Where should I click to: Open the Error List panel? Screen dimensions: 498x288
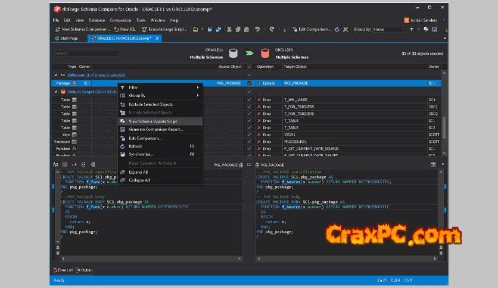pyautogui.click(x=62, y=270)
